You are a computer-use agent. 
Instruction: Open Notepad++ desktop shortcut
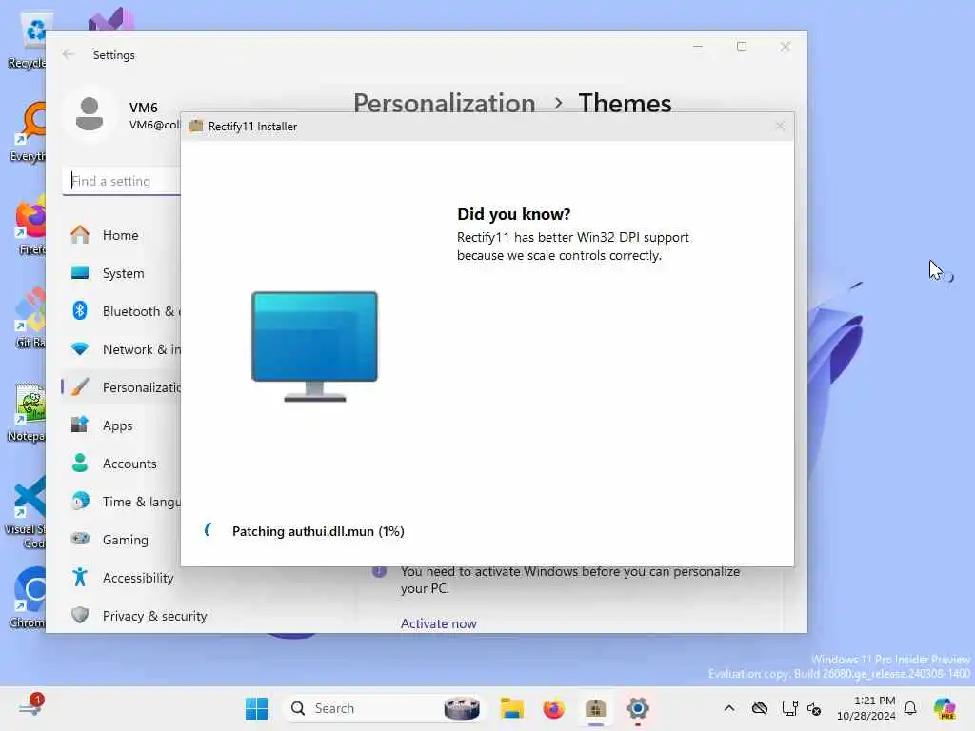[26, 413]
